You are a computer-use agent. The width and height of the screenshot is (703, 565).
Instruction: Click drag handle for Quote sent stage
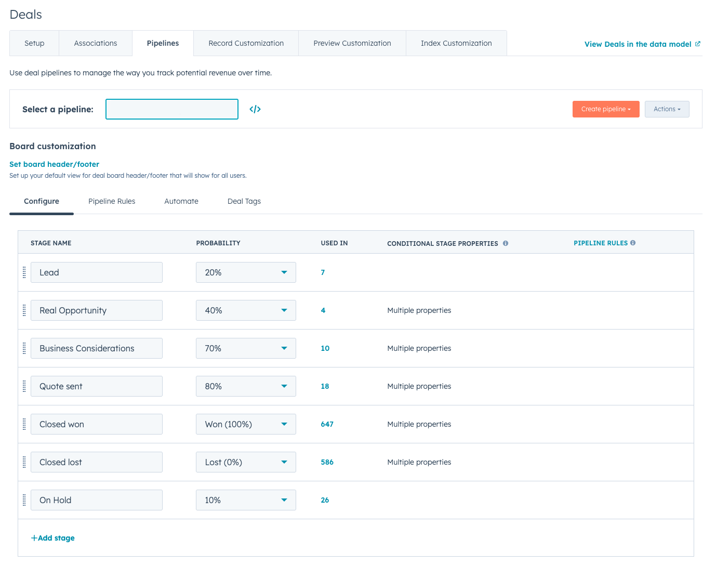[24, 386]
